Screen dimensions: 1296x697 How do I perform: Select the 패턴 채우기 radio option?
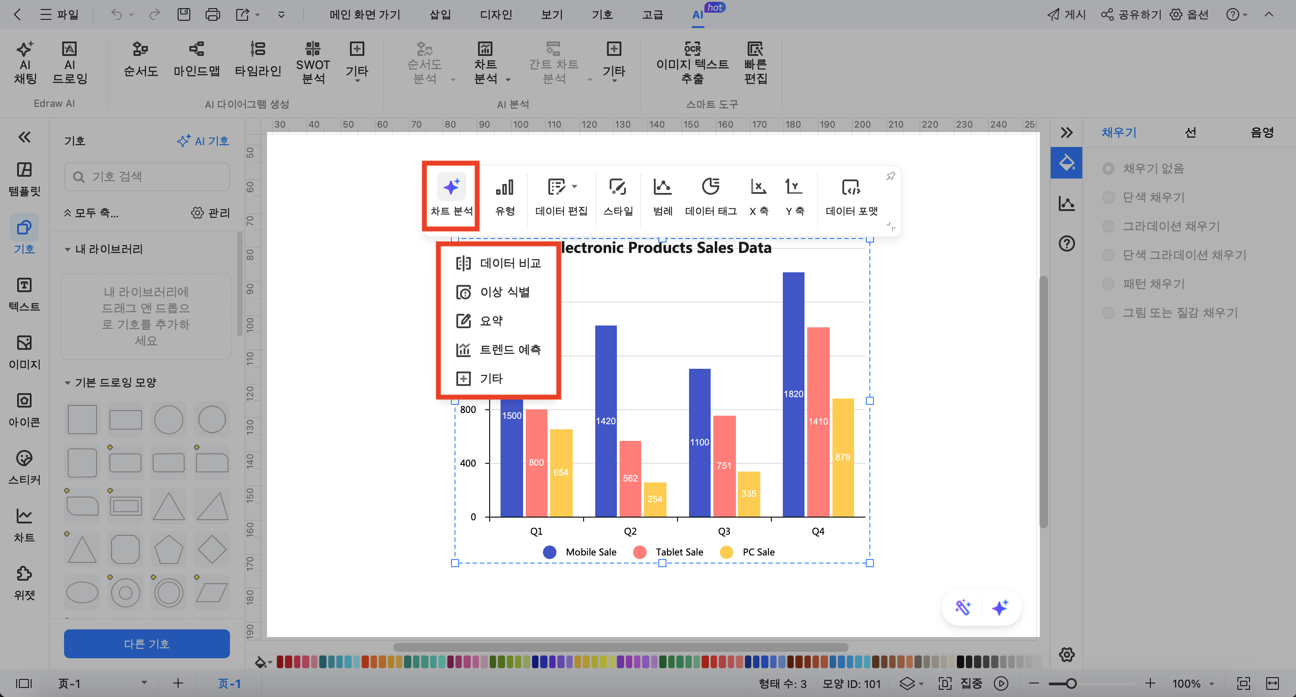(1108, 284)
